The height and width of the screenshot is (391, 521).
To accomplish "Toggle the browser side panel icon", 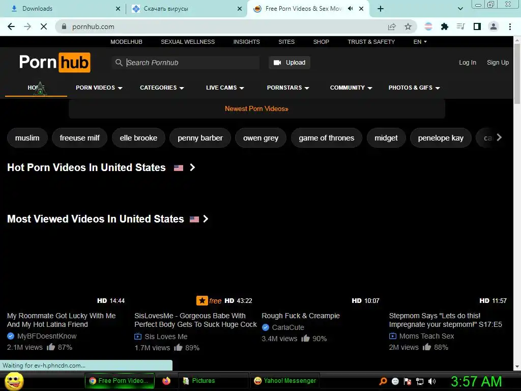I will (x=477, y=26).
